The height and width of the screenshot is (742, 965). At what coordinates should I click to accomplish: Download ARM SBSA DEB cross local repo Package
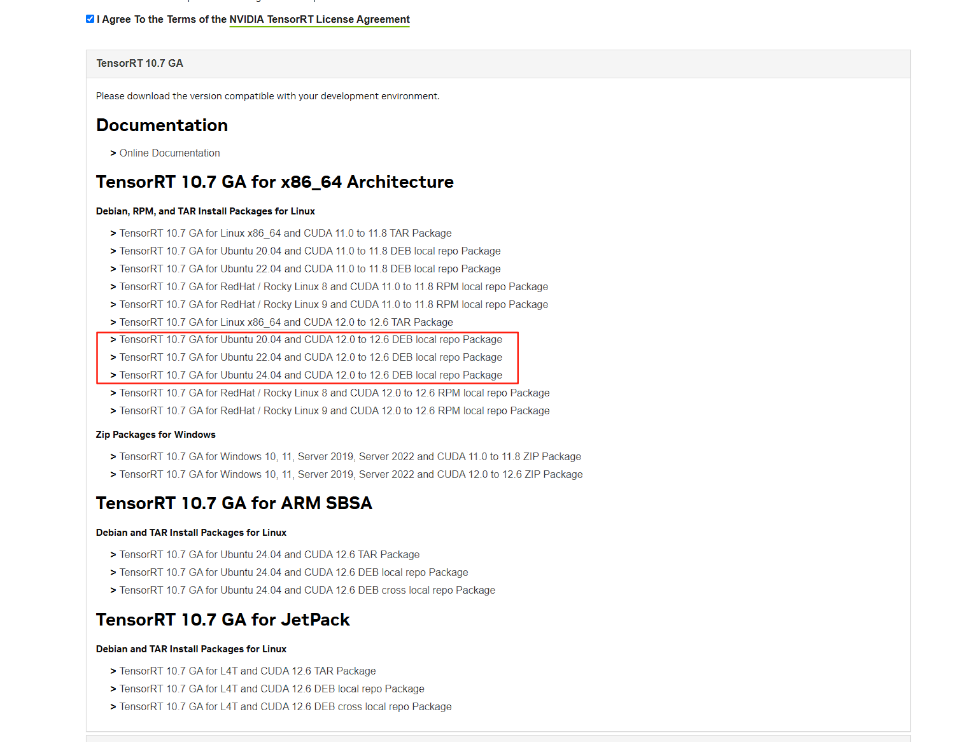307,591
